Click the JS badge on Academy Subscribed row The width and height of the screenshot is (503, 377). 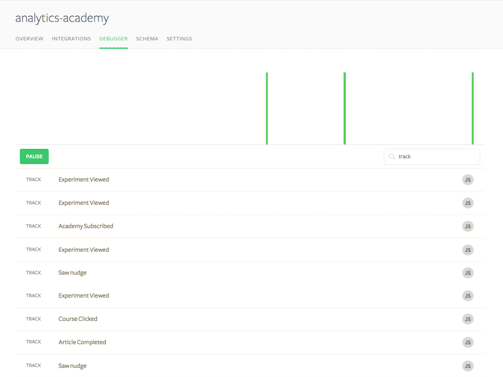(x=468, y=226)
